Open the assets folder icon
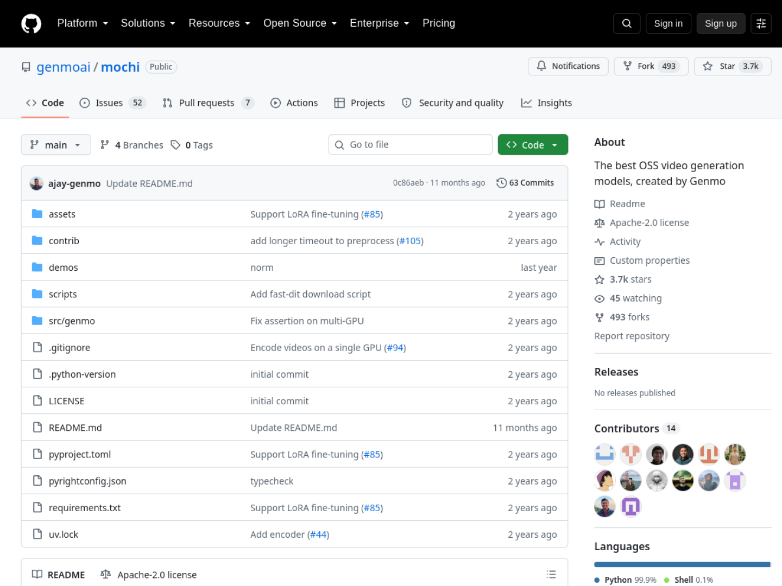This screenshot has width=782, height=586. pos(37,214)
